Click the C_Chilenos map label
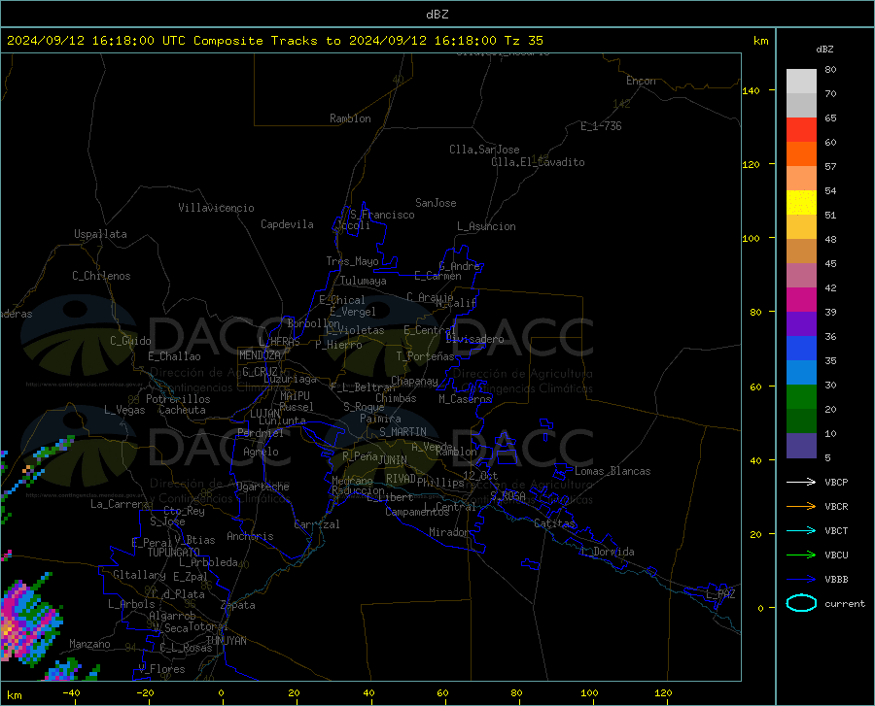The image size is (875, 706). pos(101,276)
